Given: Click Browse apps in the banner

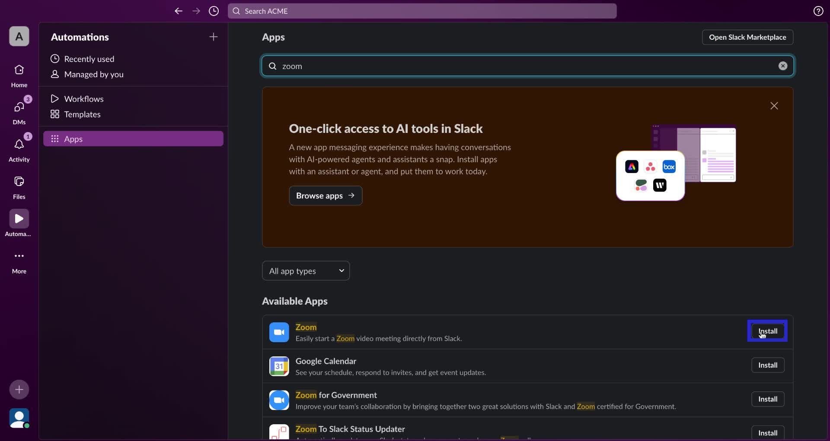Looking at the screenshot, I should [325, 195].
